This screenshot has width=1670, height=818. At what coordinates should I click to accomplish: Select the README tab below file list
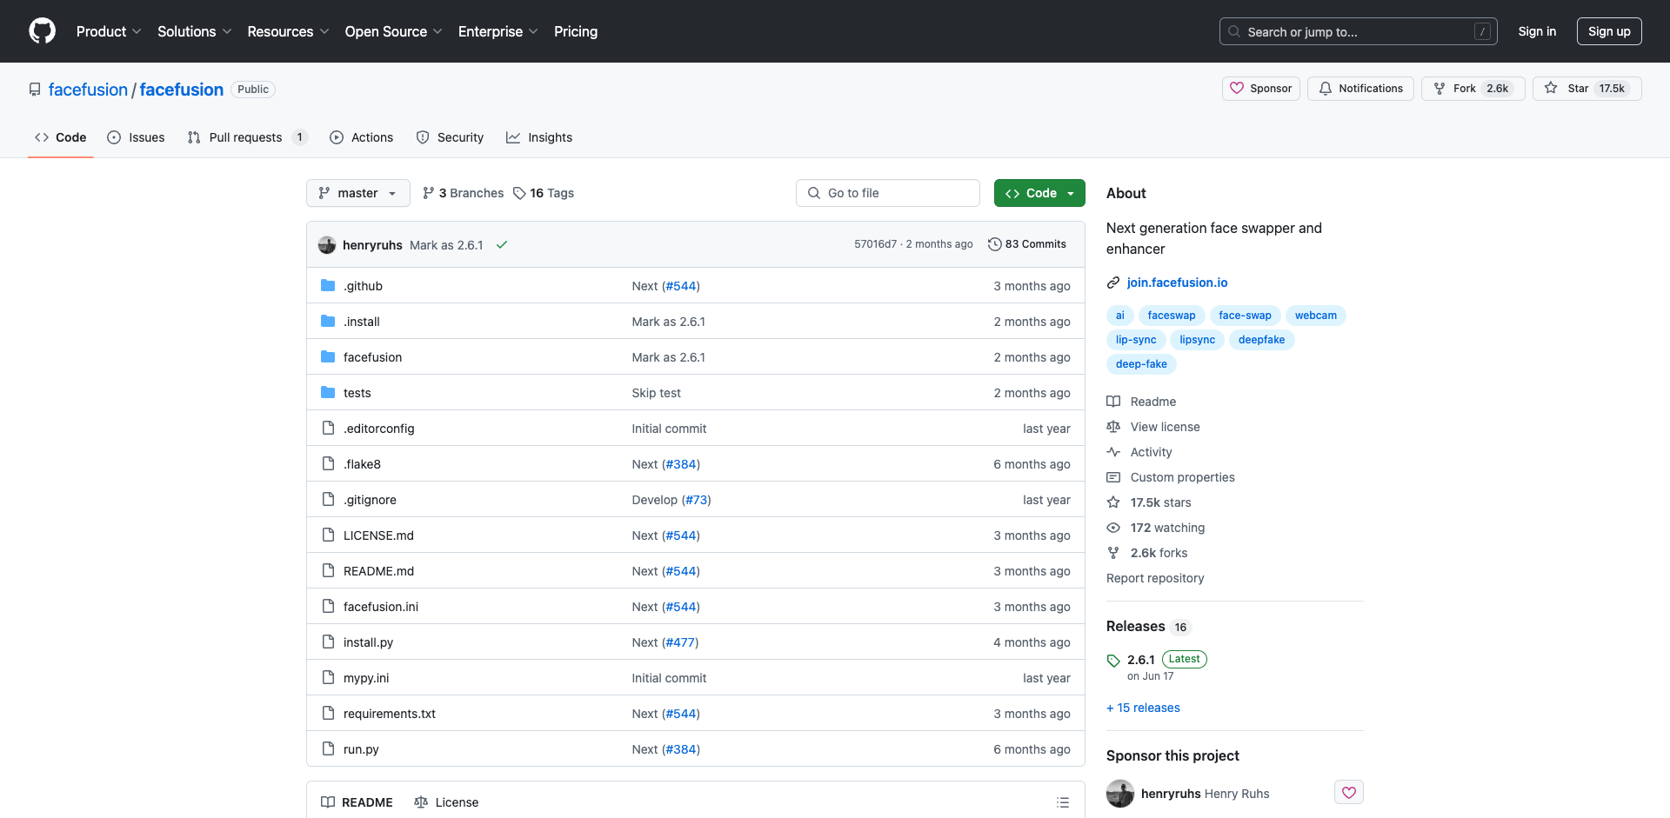357,802
